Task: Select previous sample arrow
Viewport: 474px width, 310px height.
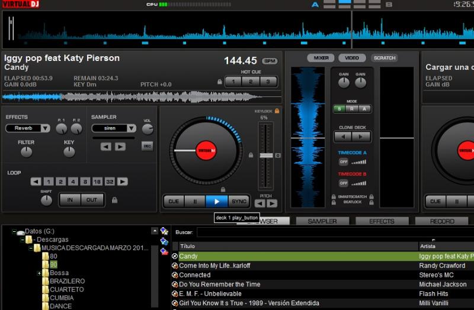Action: click(x=106, y=147)
